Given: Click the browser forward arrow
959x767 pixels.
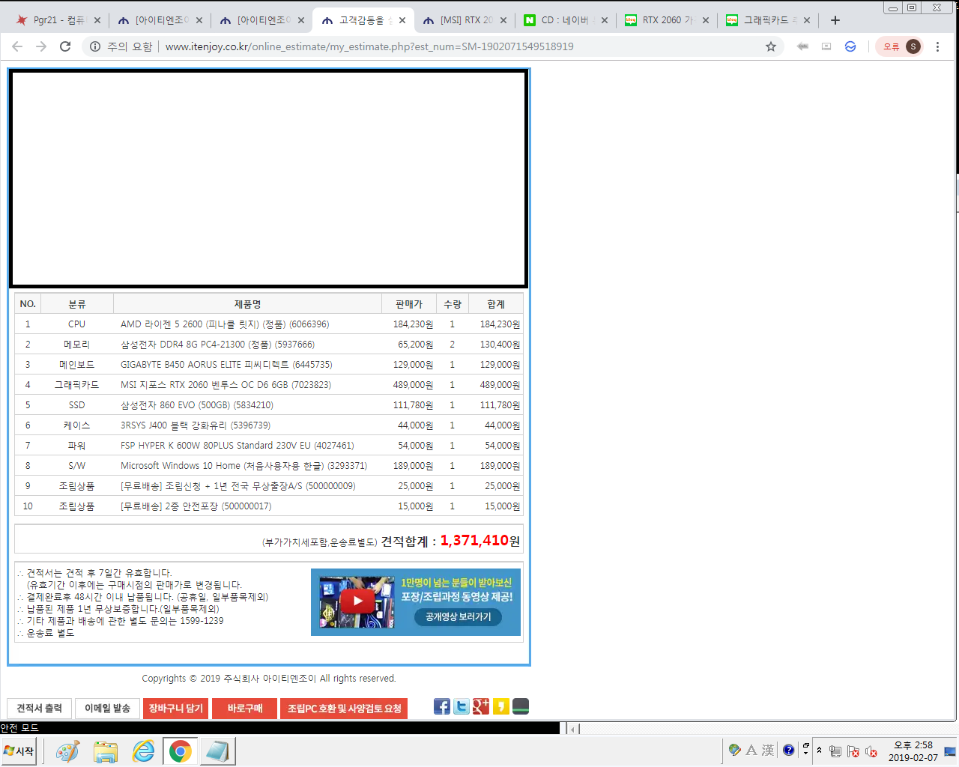Looking at the screenshot, I should [41, 46].
